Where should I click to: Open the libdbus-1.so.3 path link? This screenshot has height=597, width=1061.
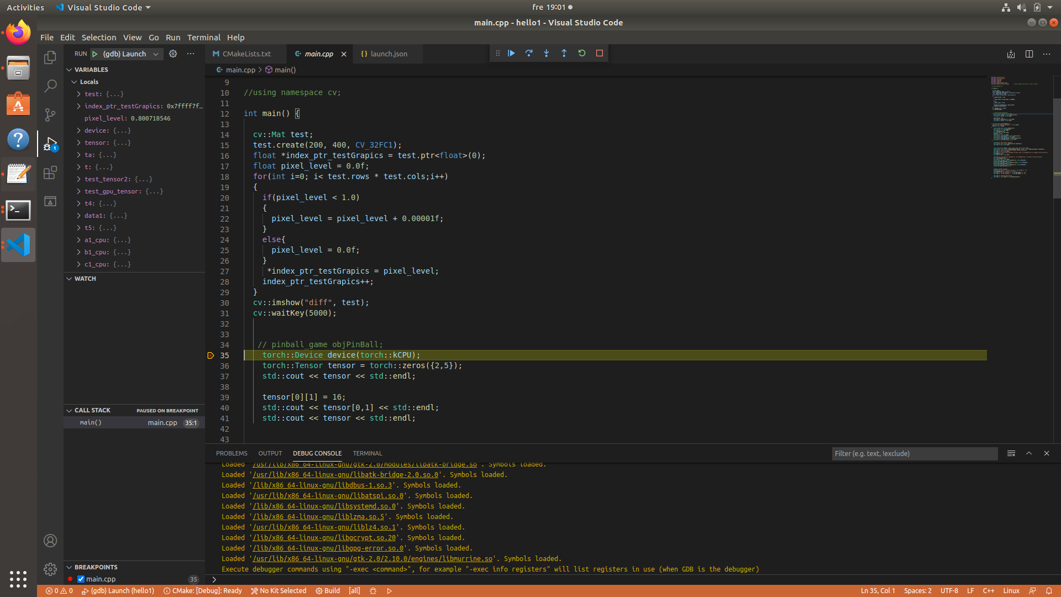322,485
